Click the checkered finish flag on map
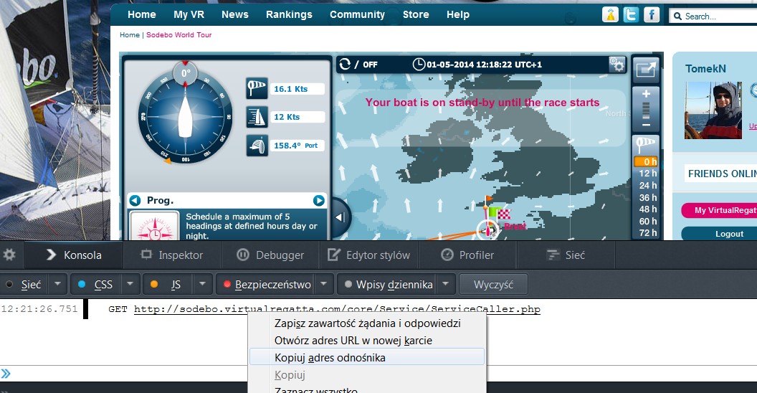The image size is (757, 393). [504, 214]
